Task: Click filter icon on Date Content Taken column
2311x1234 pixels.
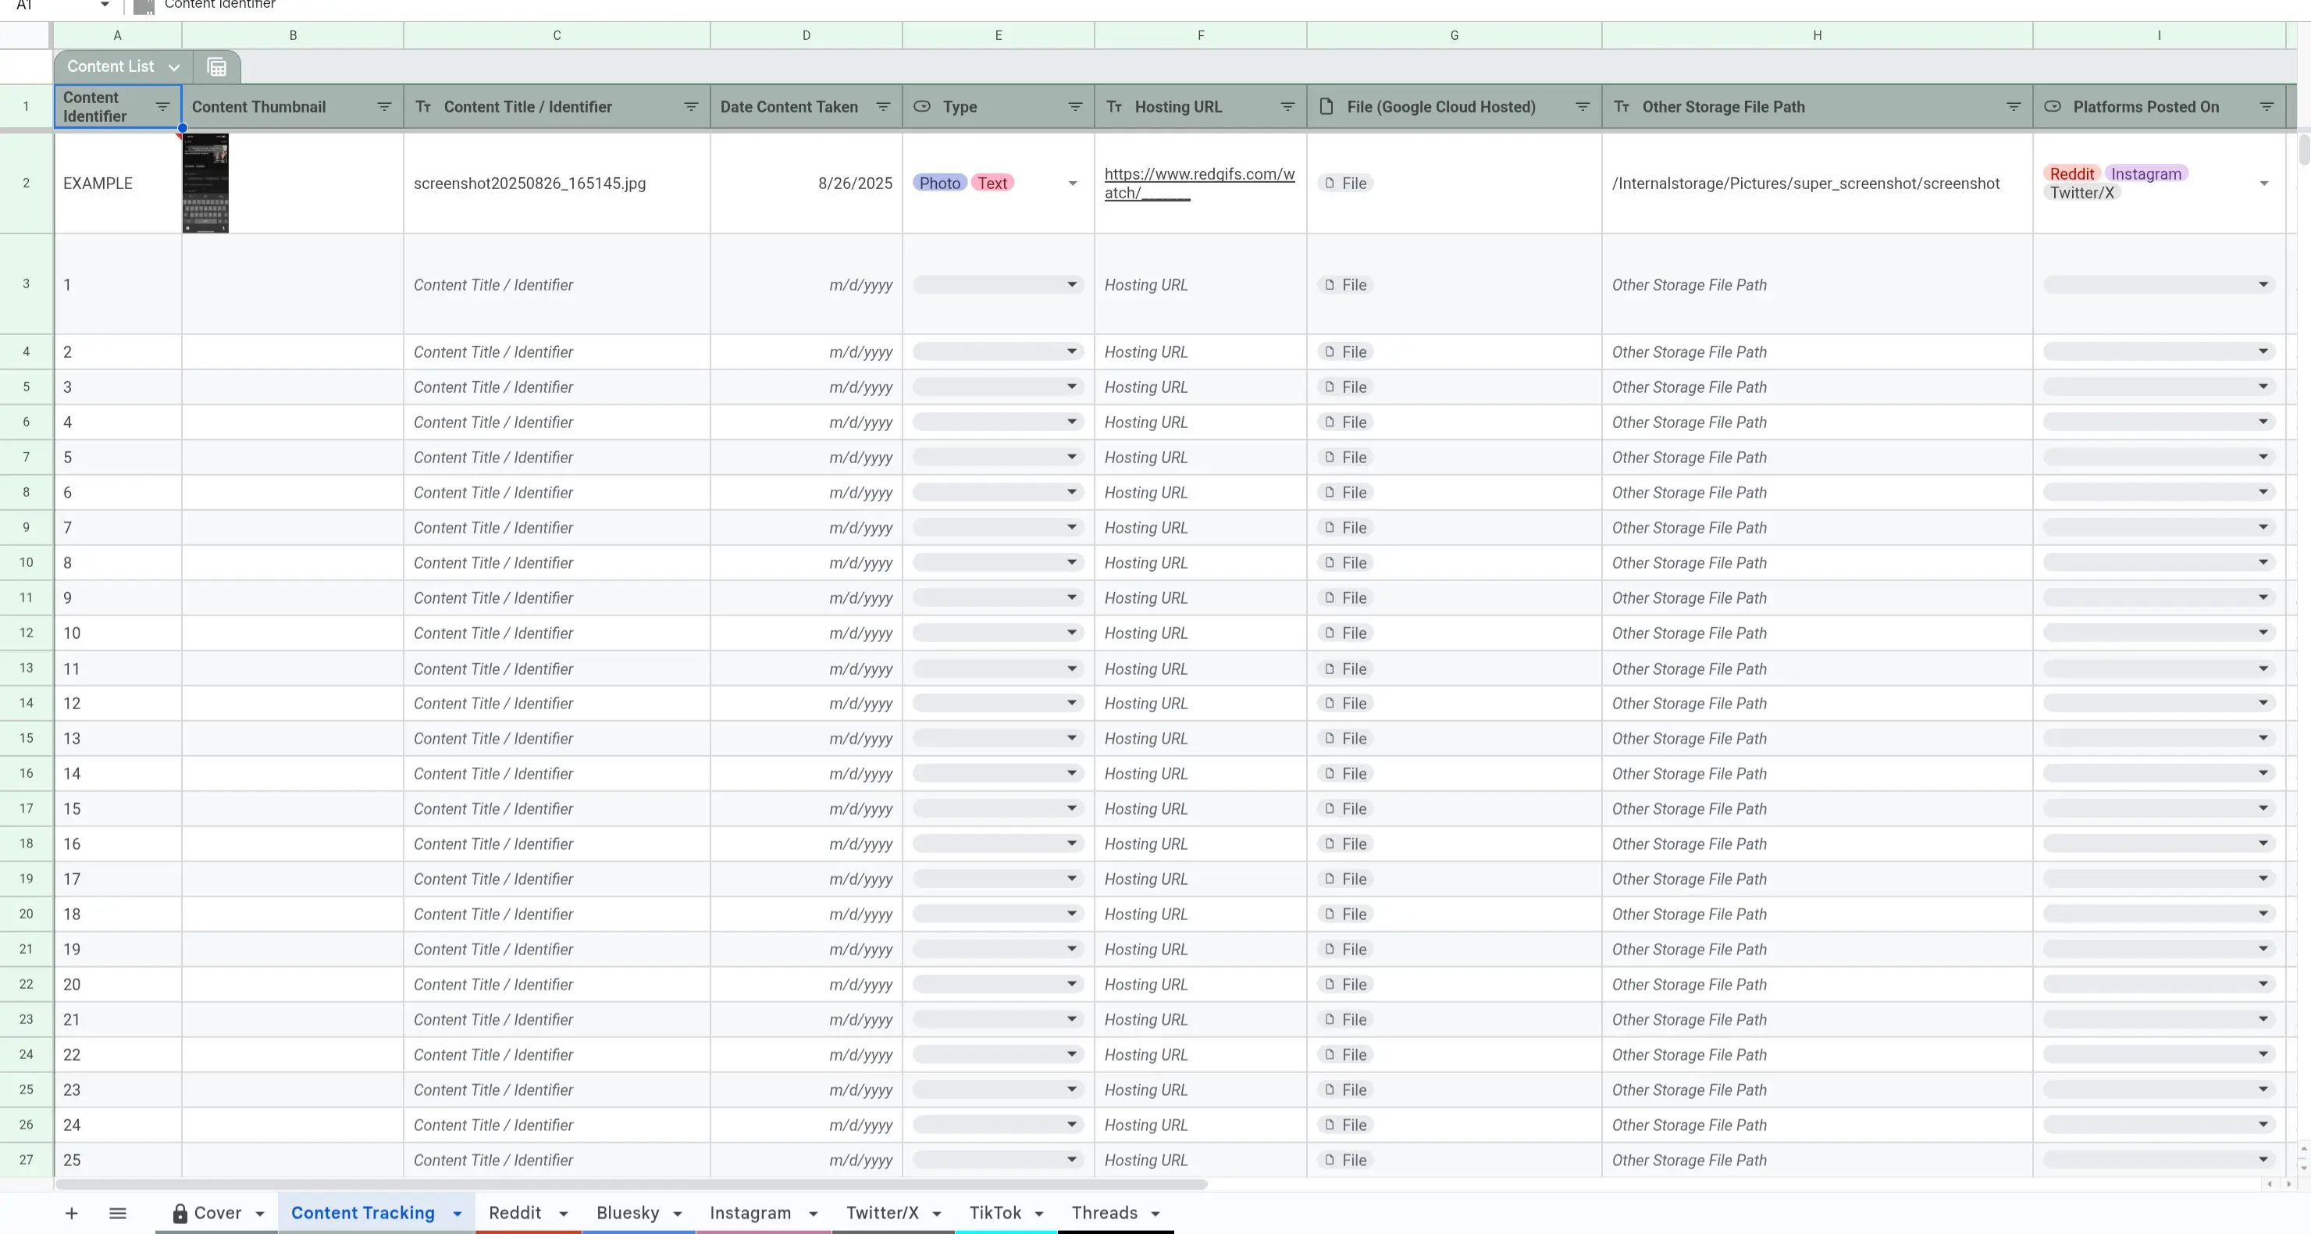Action: pos(883,107)
